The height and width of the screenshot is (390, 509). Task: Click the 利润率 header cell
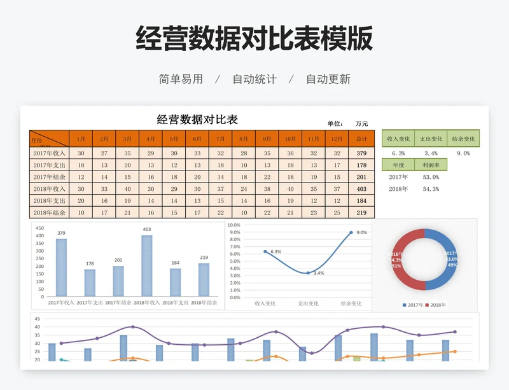pos(431,165)
